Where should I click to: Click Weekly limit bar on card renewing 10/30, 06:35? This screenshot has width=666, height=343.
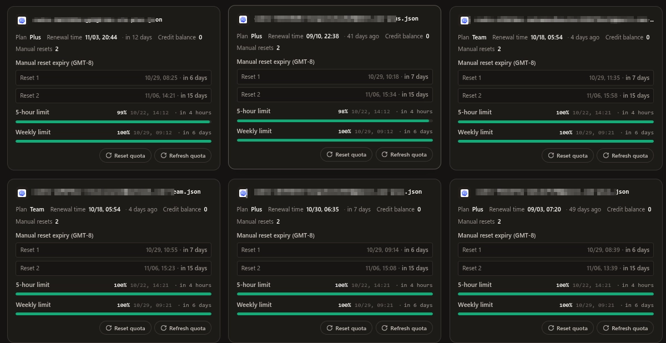[x=335, y=314]
